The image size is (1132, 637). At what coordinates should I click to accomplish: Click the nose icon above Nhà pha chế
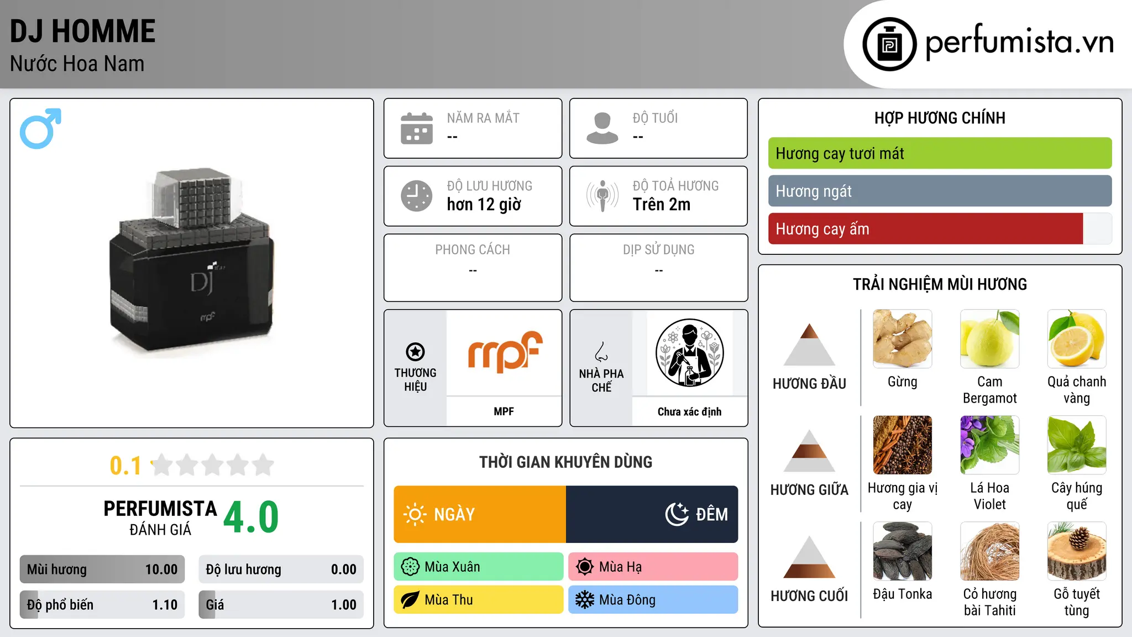pyautogui.click(x=601, y=352)
